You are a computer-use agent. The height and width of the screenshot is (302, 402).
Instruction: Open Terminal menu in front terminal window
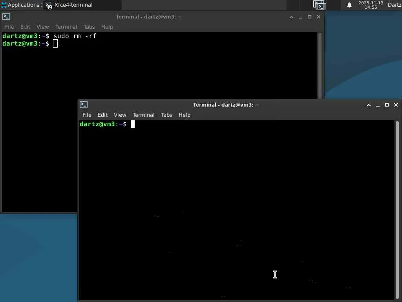coord(143,115)
